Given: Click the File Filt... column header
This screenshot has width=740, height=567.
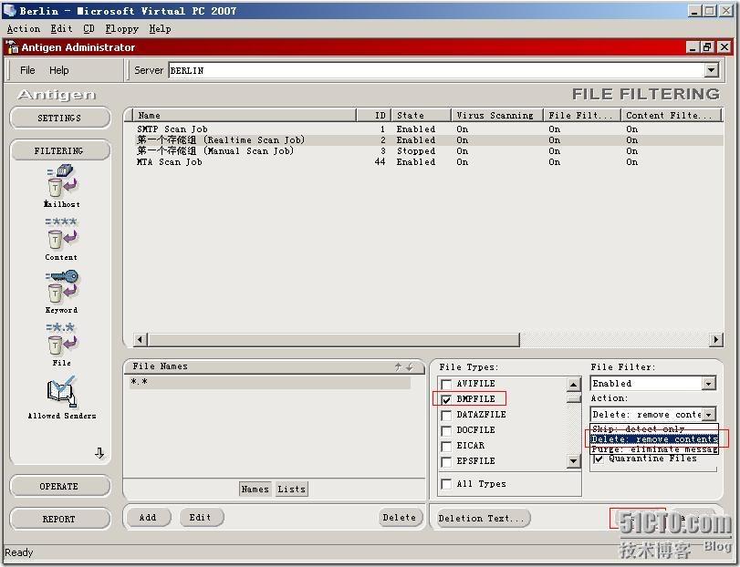Looking at the screenshot, I should 582,116.
